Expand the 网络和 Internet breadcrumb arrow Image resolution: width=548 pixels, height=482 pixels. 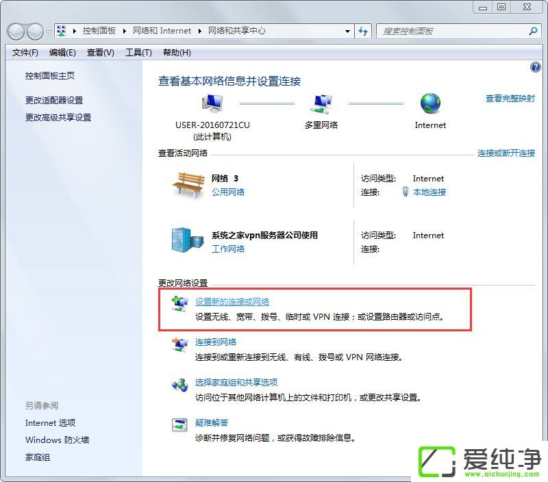pos(200,31)
